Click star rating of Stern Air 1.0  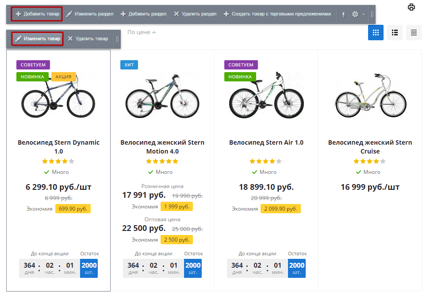[266, 161]
